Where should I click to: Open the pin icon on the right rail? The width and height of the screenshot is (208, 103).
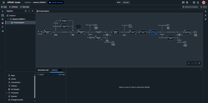click(205, 19)
